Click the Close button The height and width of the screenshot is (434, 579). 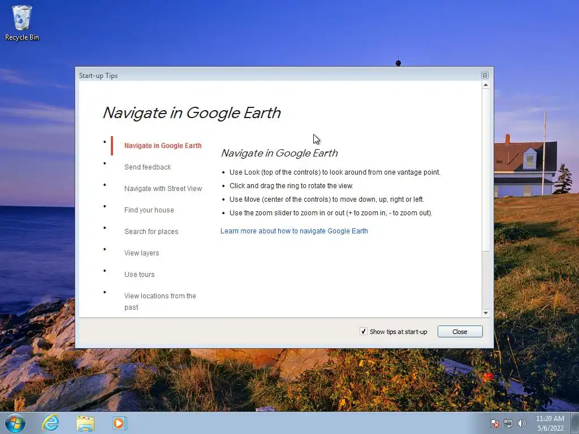point(460,331)
